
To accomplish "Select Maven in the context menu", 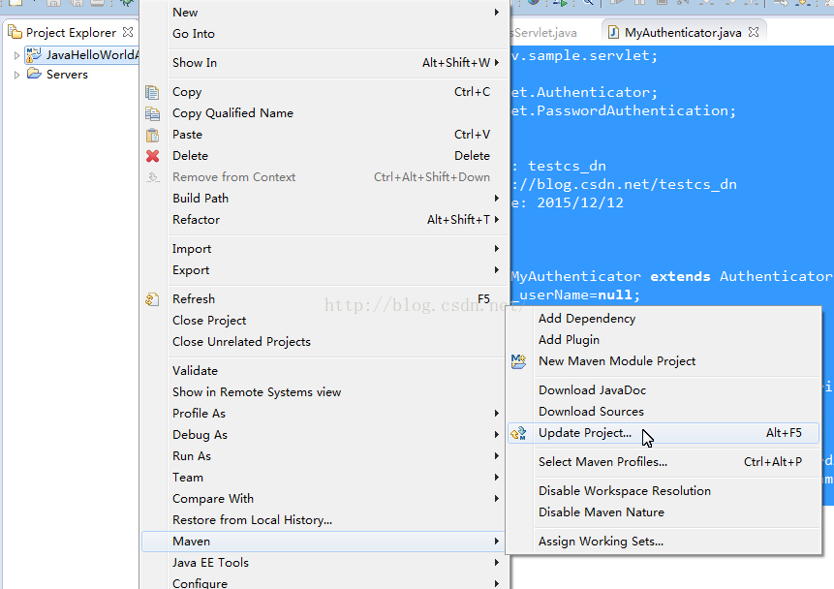I will coord(325,542).
